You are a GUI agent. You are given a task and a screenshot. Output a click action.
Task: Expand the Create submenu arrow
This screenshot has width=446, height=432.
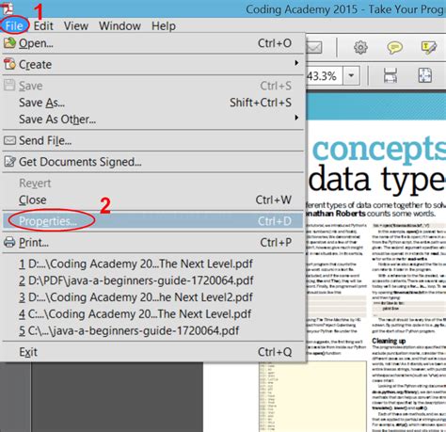[x=296, y=63]
